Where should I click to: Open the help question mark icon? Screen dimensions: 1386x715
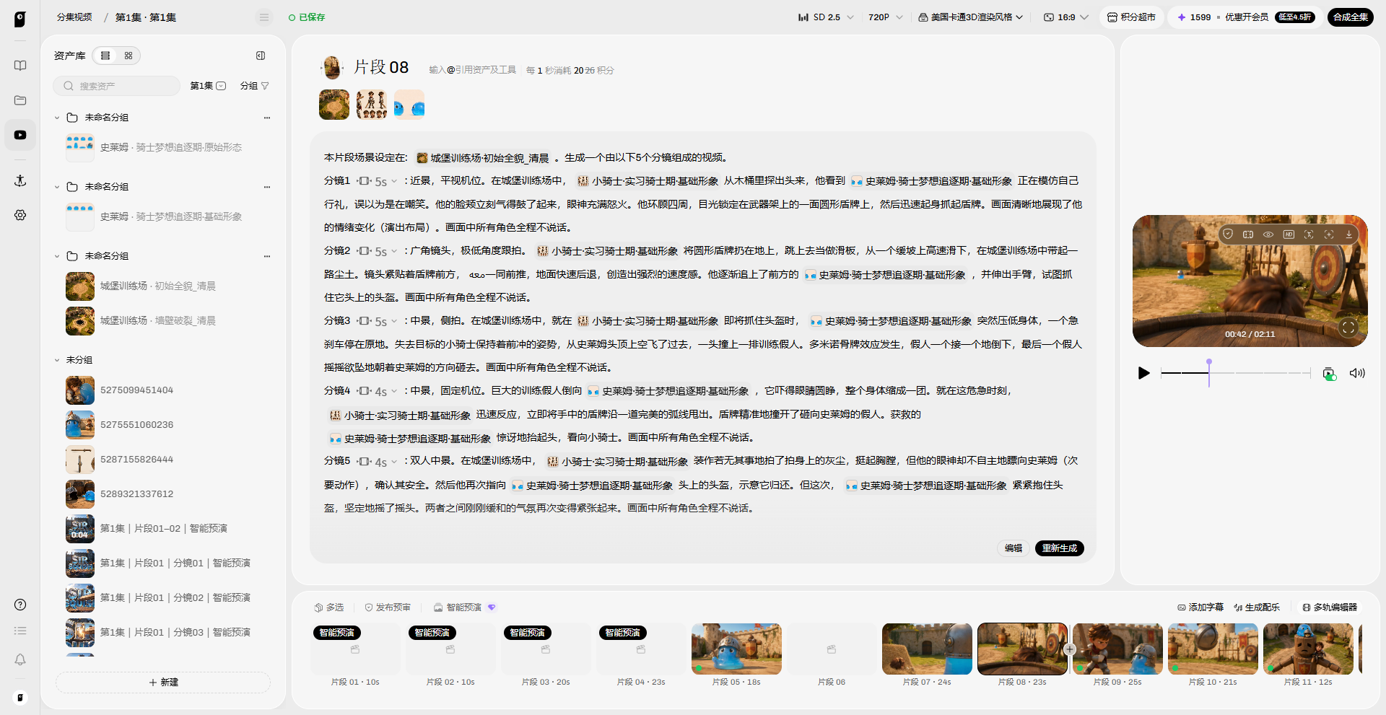click(20, 605)
